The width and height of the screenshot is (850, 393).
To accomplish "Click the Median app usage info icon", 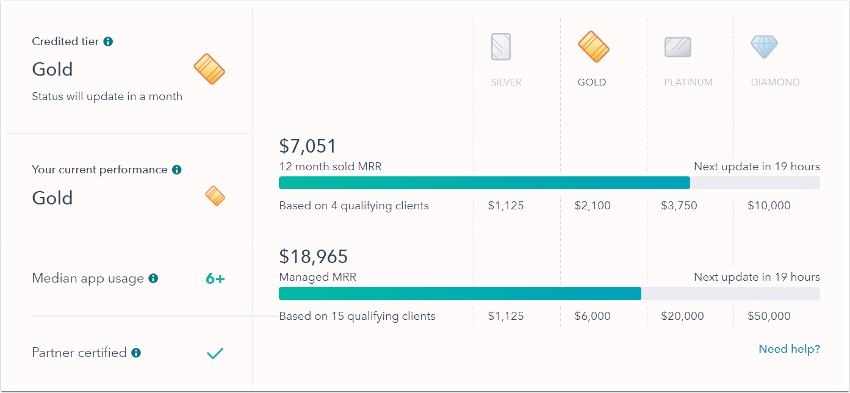I will [x=153, y=278].
